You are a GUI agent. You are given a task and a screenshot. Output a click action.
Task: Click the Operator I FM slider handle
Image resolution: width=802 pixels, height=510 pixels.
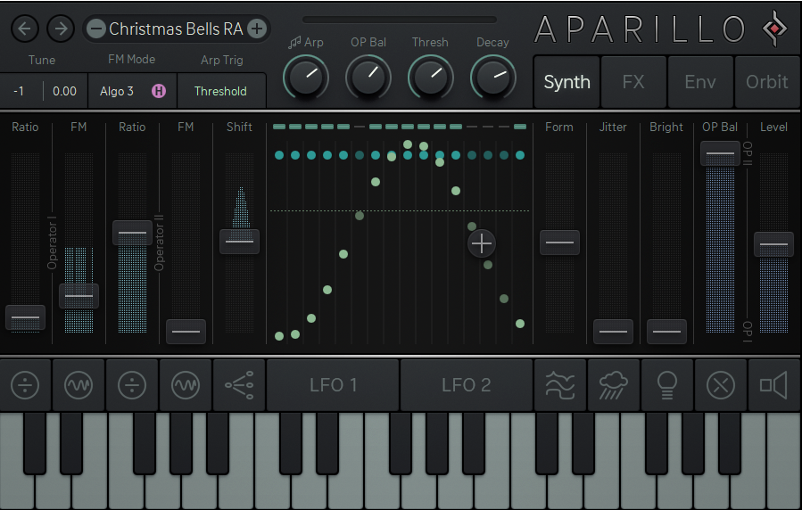(x=79, y=296)
